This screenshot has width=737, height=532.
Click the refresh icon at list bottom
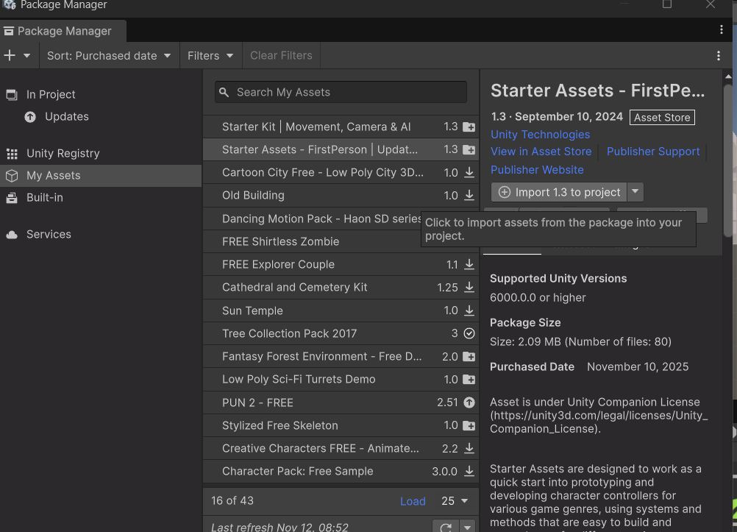(445, 527)
